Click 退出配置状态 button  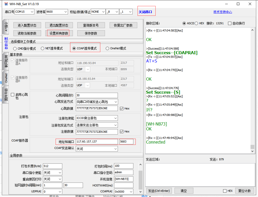click(x=59, y=25)
